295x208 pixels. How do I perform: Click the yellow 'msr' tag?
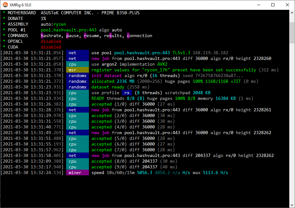(78, 70)
